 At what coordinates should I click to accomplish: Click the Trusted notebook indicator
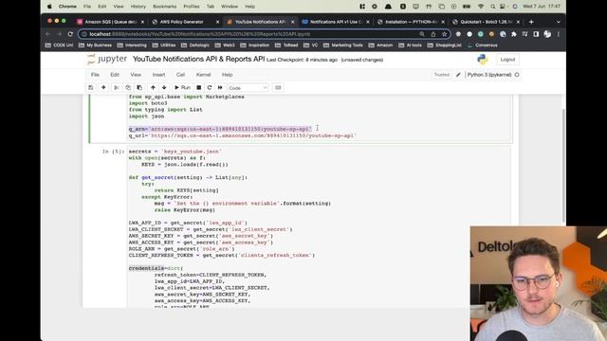pos(442,75)
